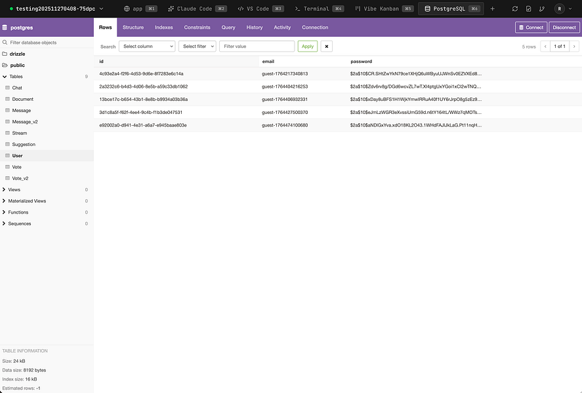Click the Vote_v2 table icon
The width and height of the screenshot is (582, 393).
(x=7, y=178)
